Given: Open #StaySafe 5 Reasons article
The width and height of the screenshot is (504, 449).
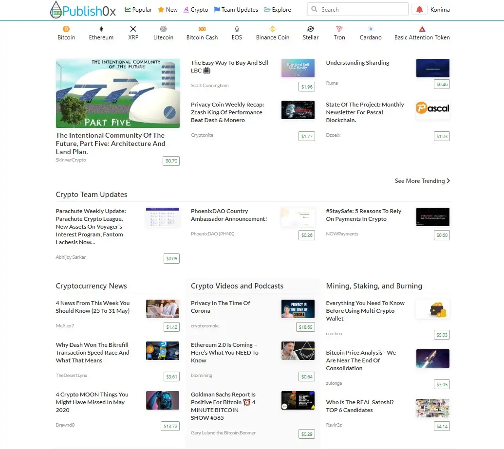Looking at the screenshot, I should point(364,215).
